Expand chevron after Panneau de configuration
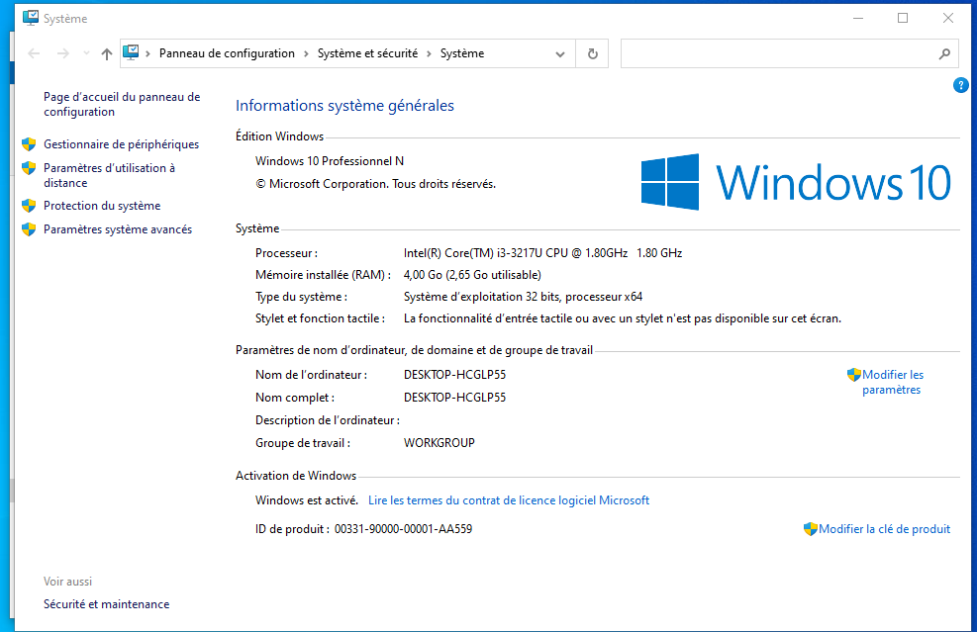 pos(306,54)
